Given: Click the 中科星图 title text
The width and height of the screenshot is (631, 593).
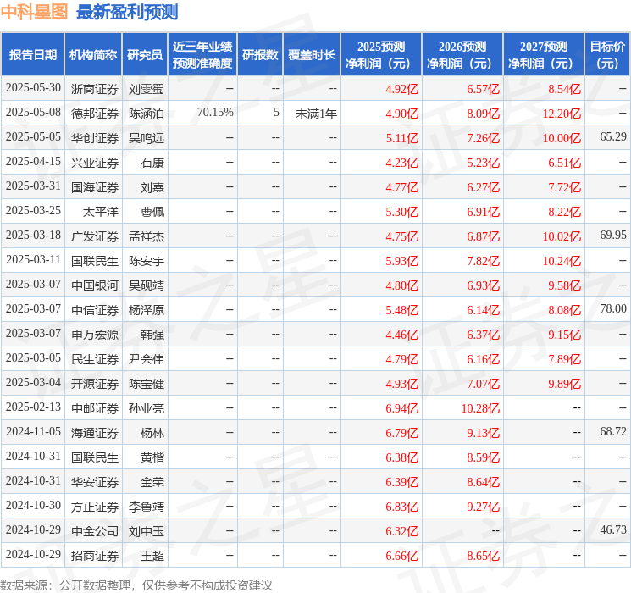Looking at the screenshot, I should (34, 12).
